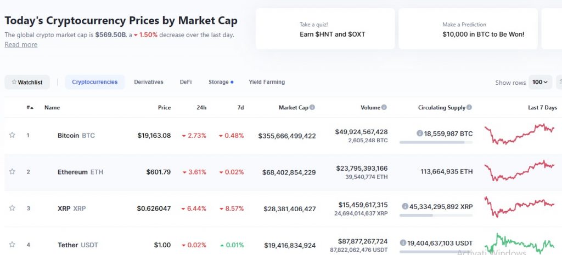Open the Show rows 100 dropdown
Image resolution: width=562 pixels, height=255 pixels.
540,82
